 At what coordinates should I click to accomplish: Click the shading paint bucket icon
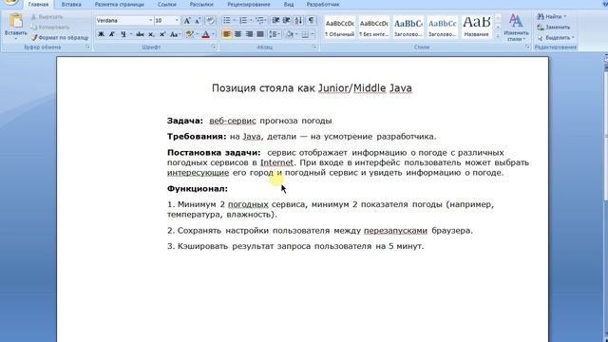289,34
